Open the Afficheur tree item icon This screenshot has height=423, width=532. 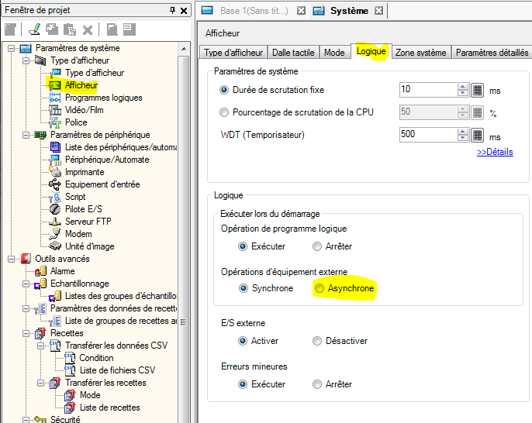[x=54, y=85]
